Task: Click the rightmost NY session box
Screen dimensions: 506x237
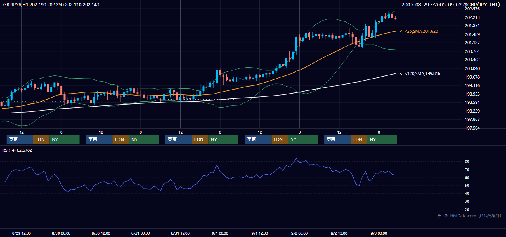Action: point(382,139)
